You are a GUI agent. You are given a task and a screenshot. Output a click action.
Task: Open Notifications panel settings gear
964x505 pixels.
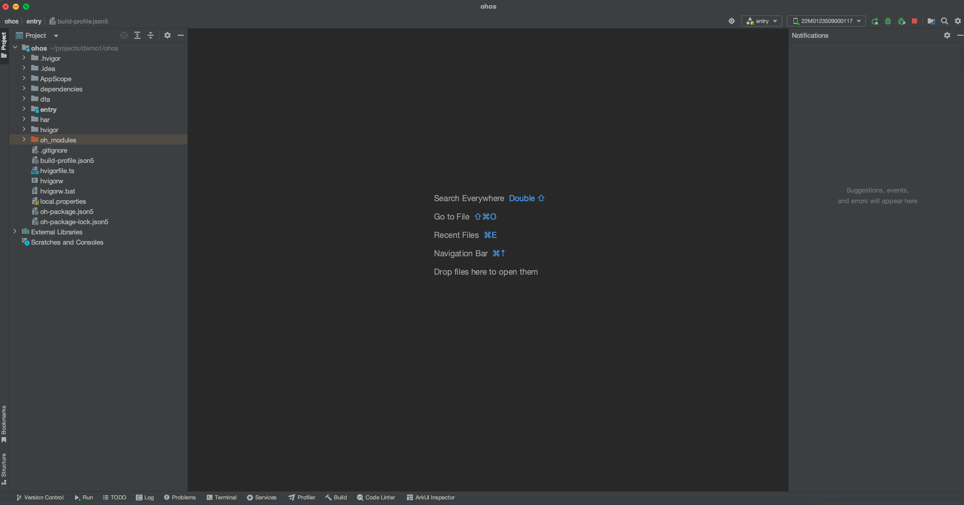tap(947, 35)
